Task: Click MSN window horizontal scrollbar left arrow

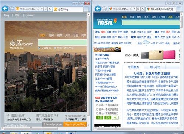Action: (95, 128)
